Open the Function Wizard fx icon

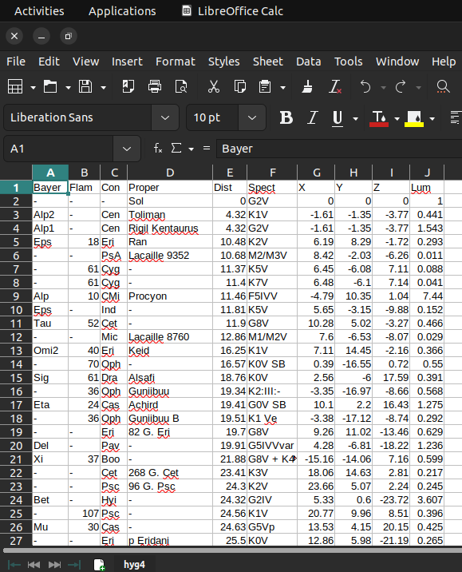(x=158, y=149)
